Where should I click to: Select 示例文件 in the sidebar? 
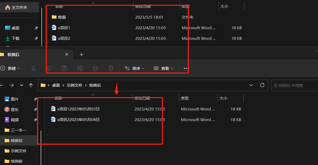tap(19, 151)
